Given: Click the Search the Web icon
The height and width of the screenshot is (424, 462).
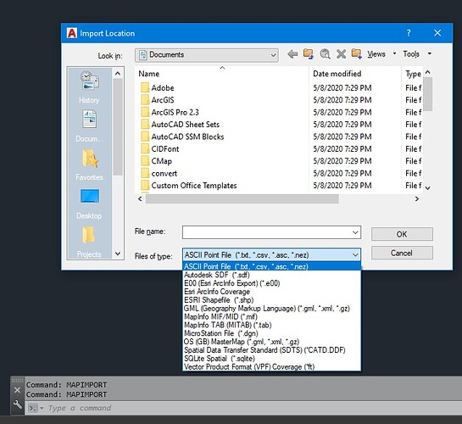Looking at the screenshot, I should click(325, 54).
